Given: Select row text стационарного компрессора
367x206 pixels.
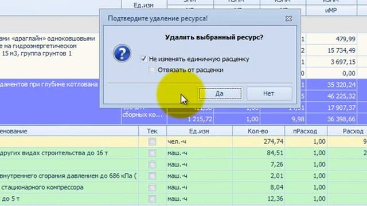Looking at the screenshot, I should [42, 187].
